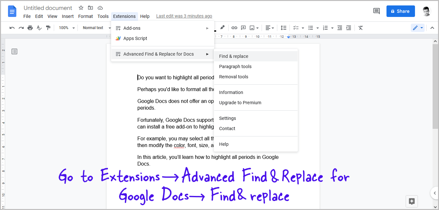Toggle the checklist formatting
The width and height of the screenshot is (439, 210).
click(x=296, y=28)
